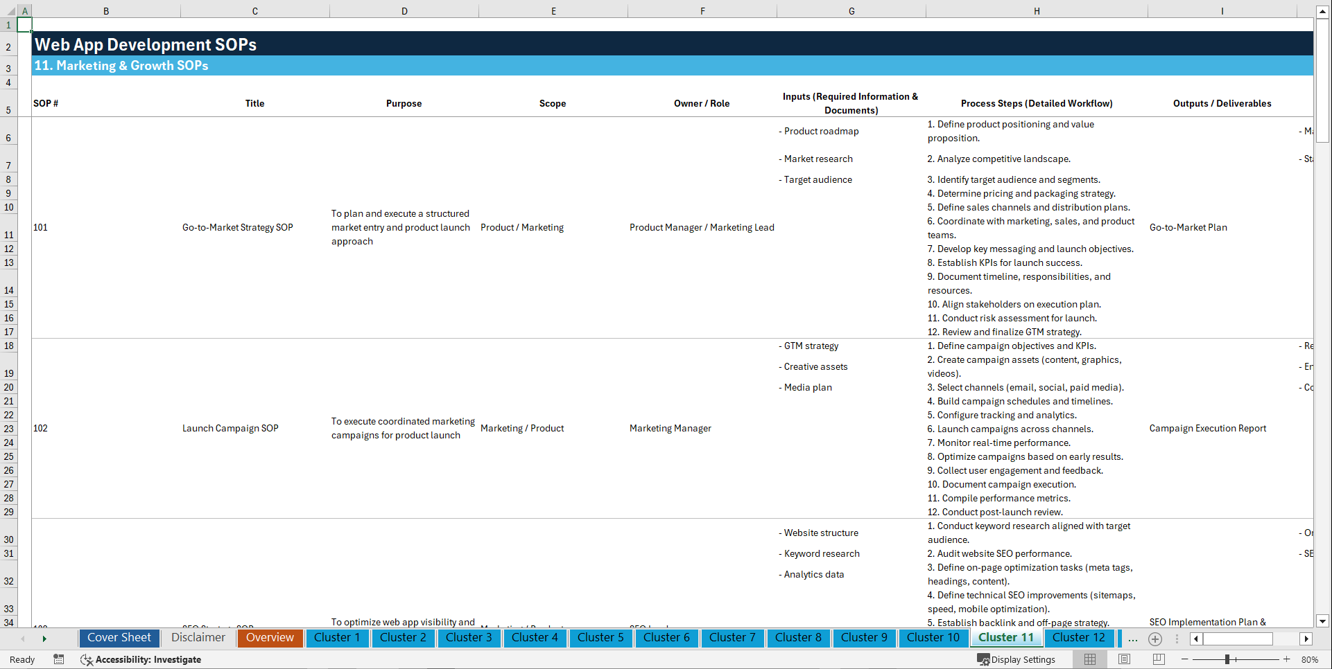Viewport: 1332px width, 669px height.
Task: Select Normal view in the status bar
Action: pos(1090,659)
